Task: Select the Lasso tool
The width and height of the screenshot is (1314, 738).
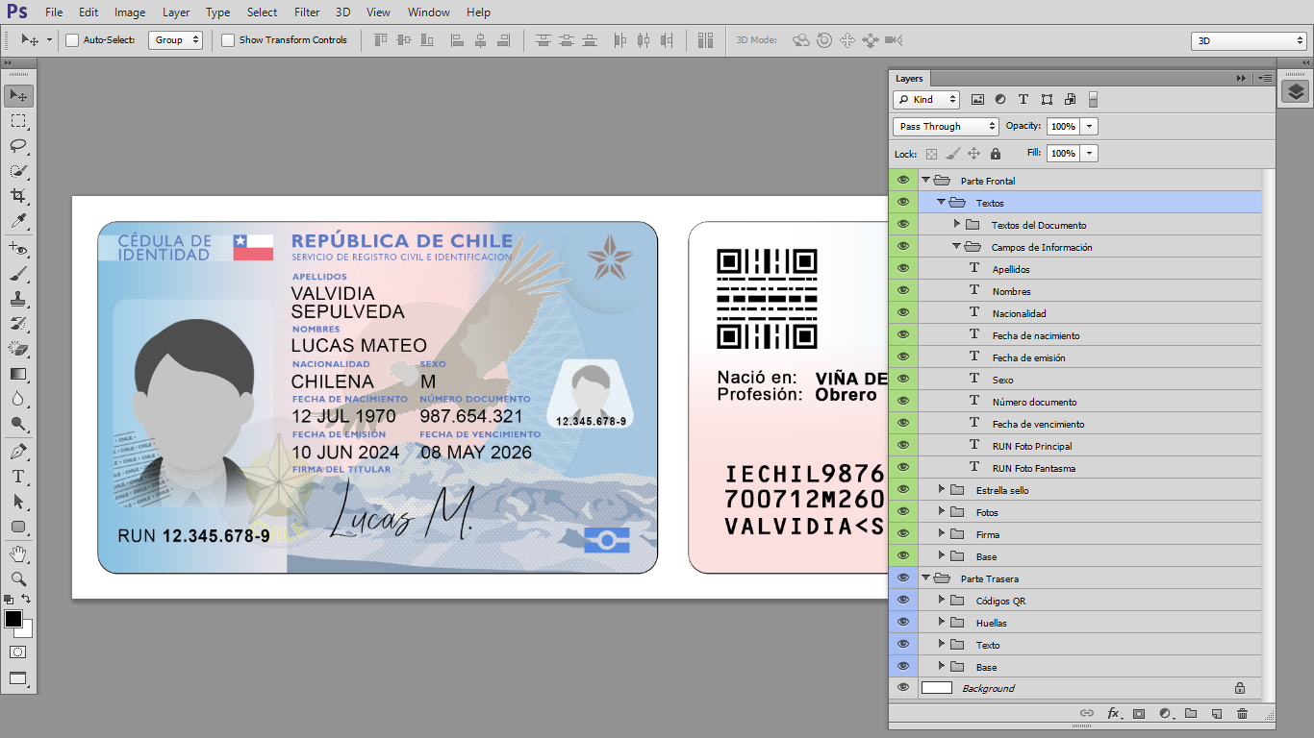Action: (x=18, y=145)
